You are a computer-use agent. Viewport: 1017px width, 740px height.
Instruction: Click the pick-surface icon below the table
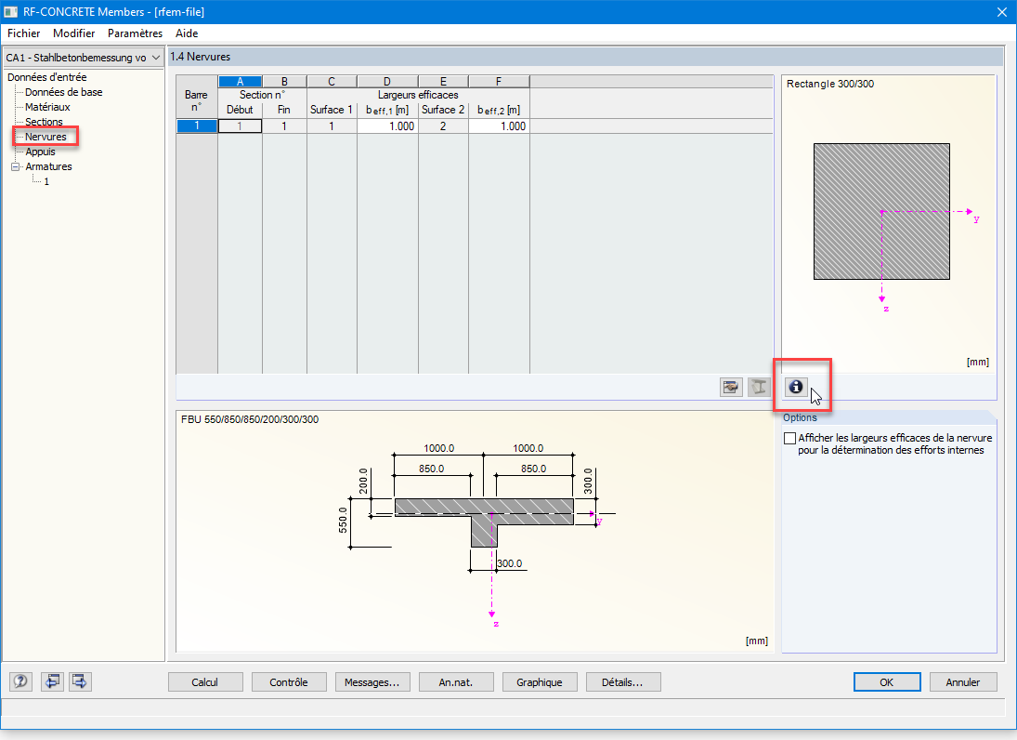[731, 388]
